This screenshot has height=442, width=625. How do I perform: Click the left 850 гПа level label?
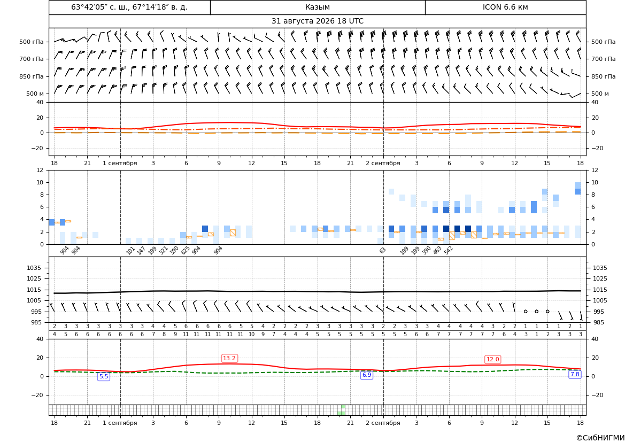(x=32, y=76)
